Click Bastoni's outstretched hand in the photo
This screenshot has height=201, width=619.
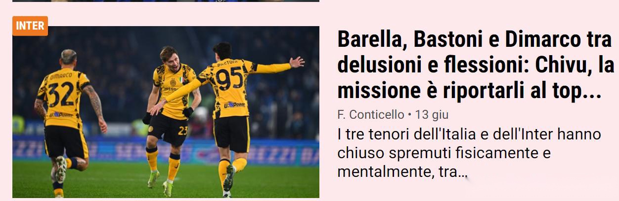point(297,62)
